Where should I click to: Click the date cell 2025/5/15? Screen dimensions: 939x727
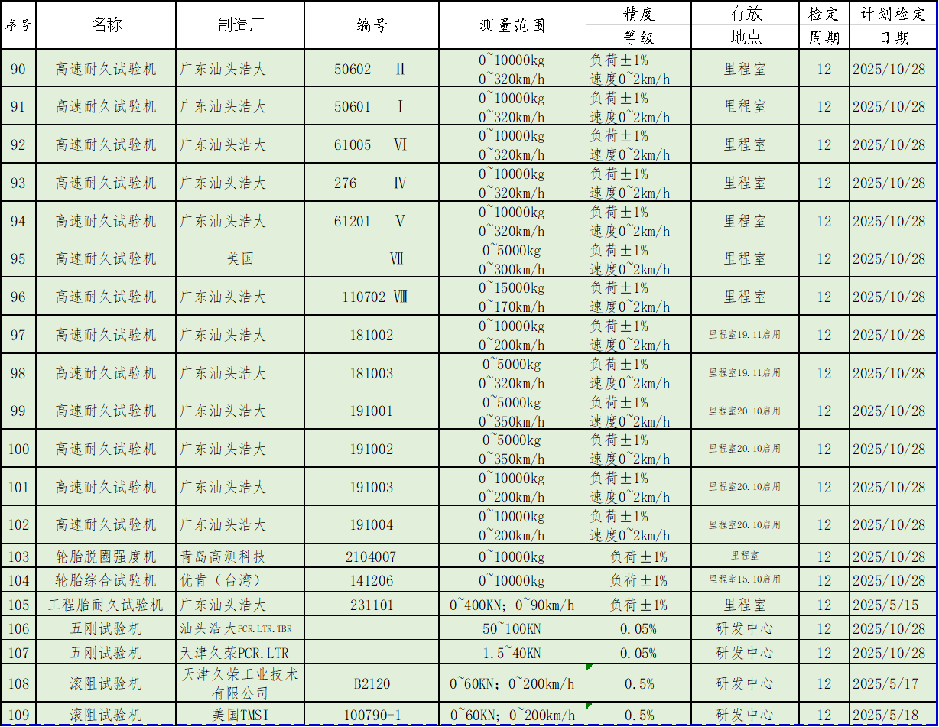click(x=885, y=605)
